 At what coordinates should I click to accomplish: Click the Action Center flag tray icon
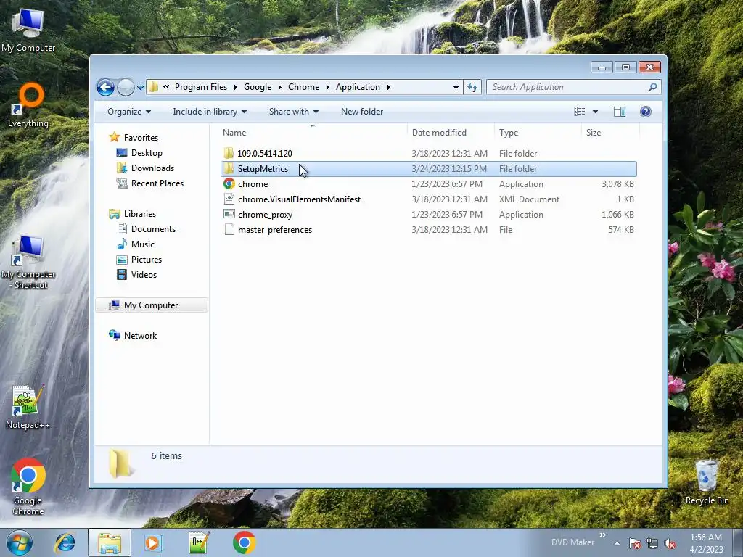635,543
